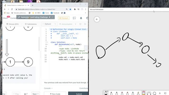The height and width of the screenshot is (95, 169).
Task: Select the highlighter tool in Whiteboard
Action: [x=138, y=93]
